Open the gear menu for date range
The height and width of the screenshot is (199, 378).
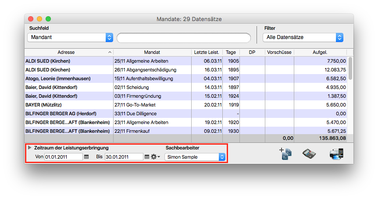(155, 157)
